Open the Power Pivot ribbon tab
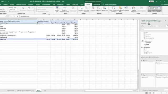168x94 pixels. [75, 4]
